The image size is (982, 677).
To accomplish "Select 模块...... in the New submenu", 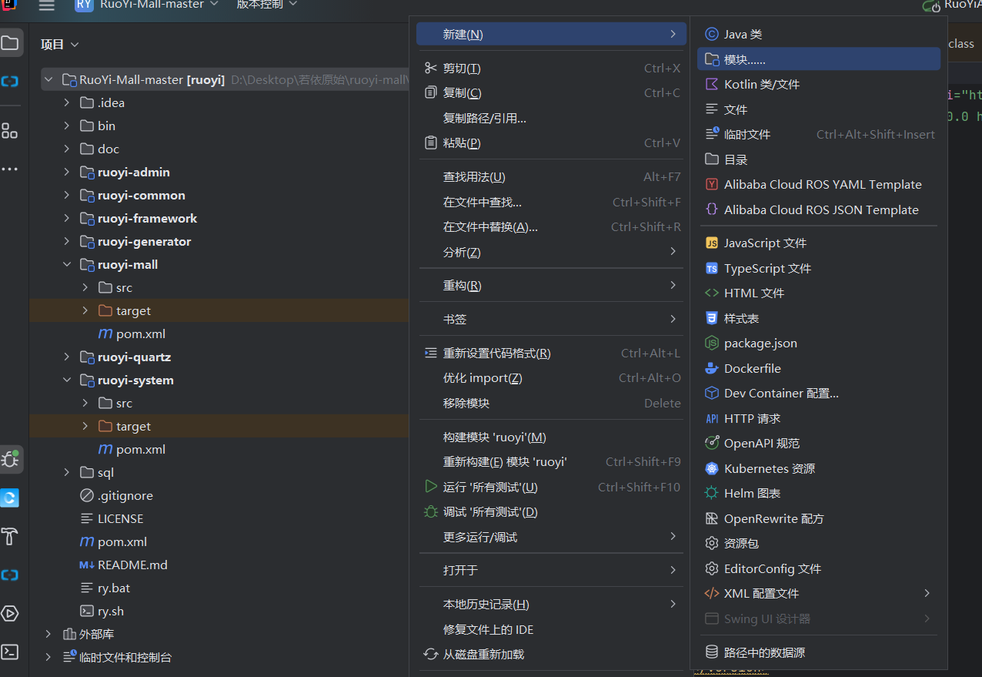I will click(819, 59).
